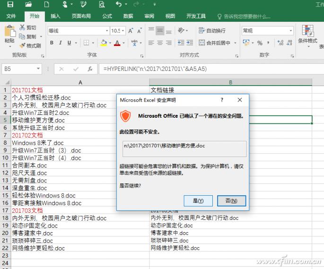Click the Insert Function fx icon
The height and width of the screenshot is (269, 324).
(90, 69)
